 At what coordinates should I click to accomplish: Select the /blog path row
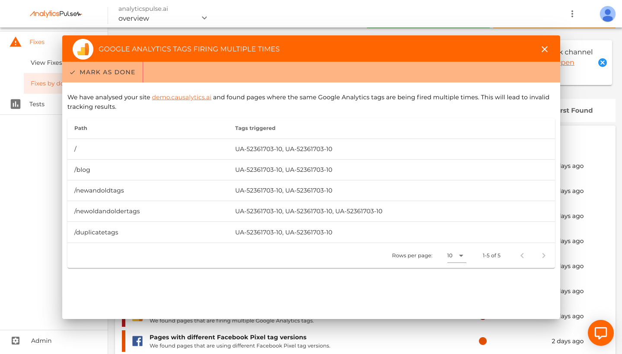311,170
